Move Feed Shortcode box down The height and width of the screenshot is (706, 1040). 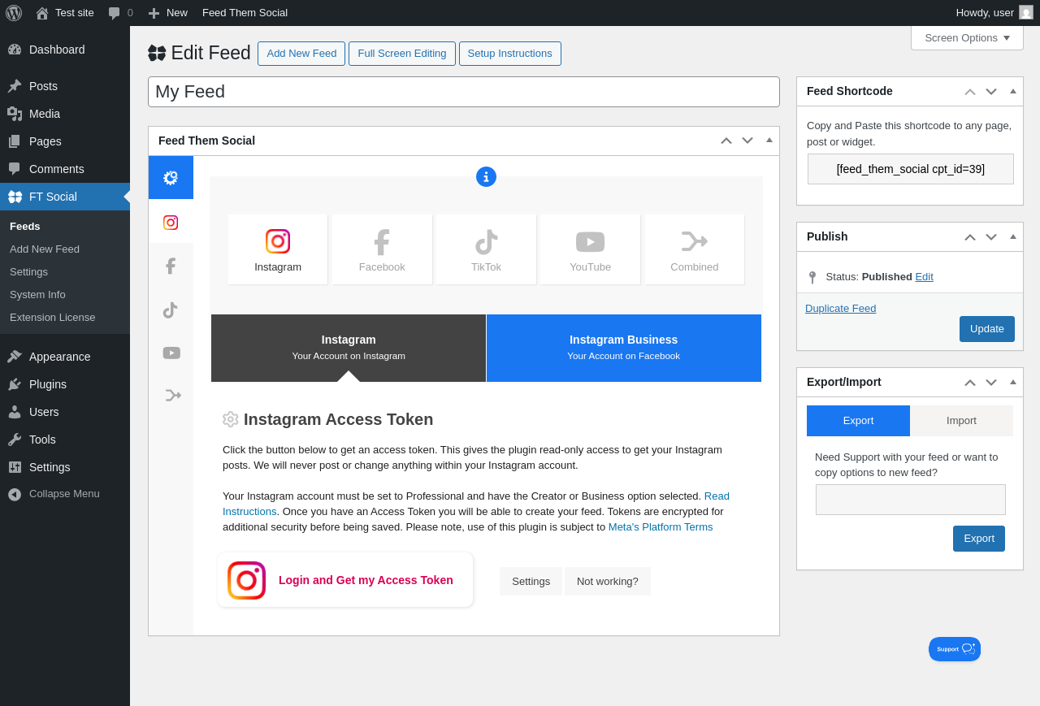tap(991, 91)
